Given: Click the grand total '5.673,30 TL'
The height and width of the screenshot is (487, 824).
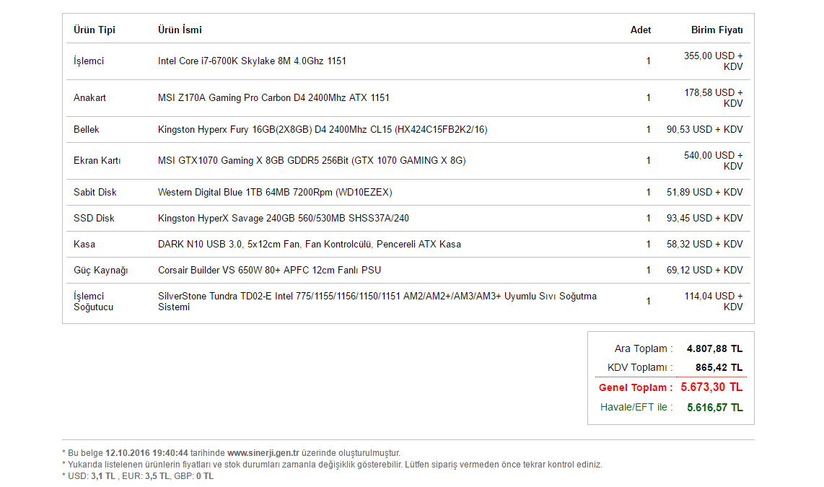Looking at the screenshot, I should [x=711, y=387].
